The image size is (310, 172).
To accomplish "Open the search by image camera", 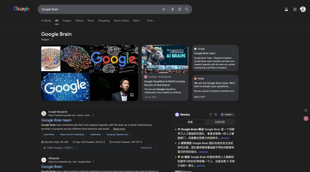I will click(179, 9).
